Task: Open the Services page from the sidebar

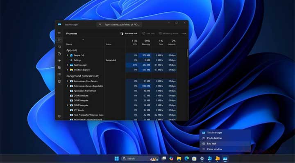Action: 59,81
